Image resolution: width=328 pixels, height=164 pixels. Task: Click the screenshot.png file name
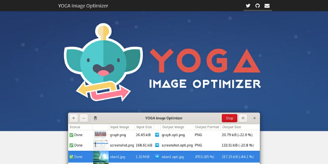click(x=122, y=145)
